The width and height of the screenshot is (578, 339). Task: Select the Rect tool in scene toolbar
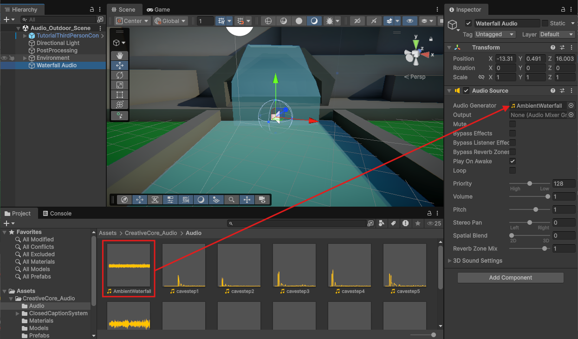[119, 95]
